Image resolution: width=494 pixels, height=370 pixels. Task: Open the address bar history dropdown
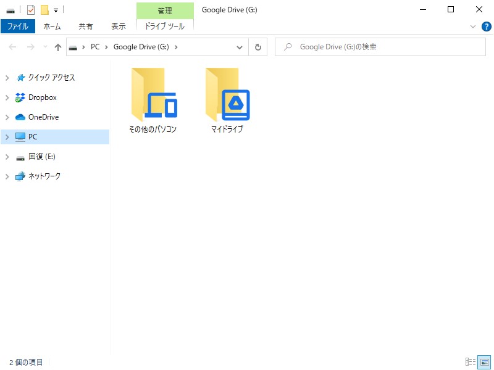click(x=240, y=47)
